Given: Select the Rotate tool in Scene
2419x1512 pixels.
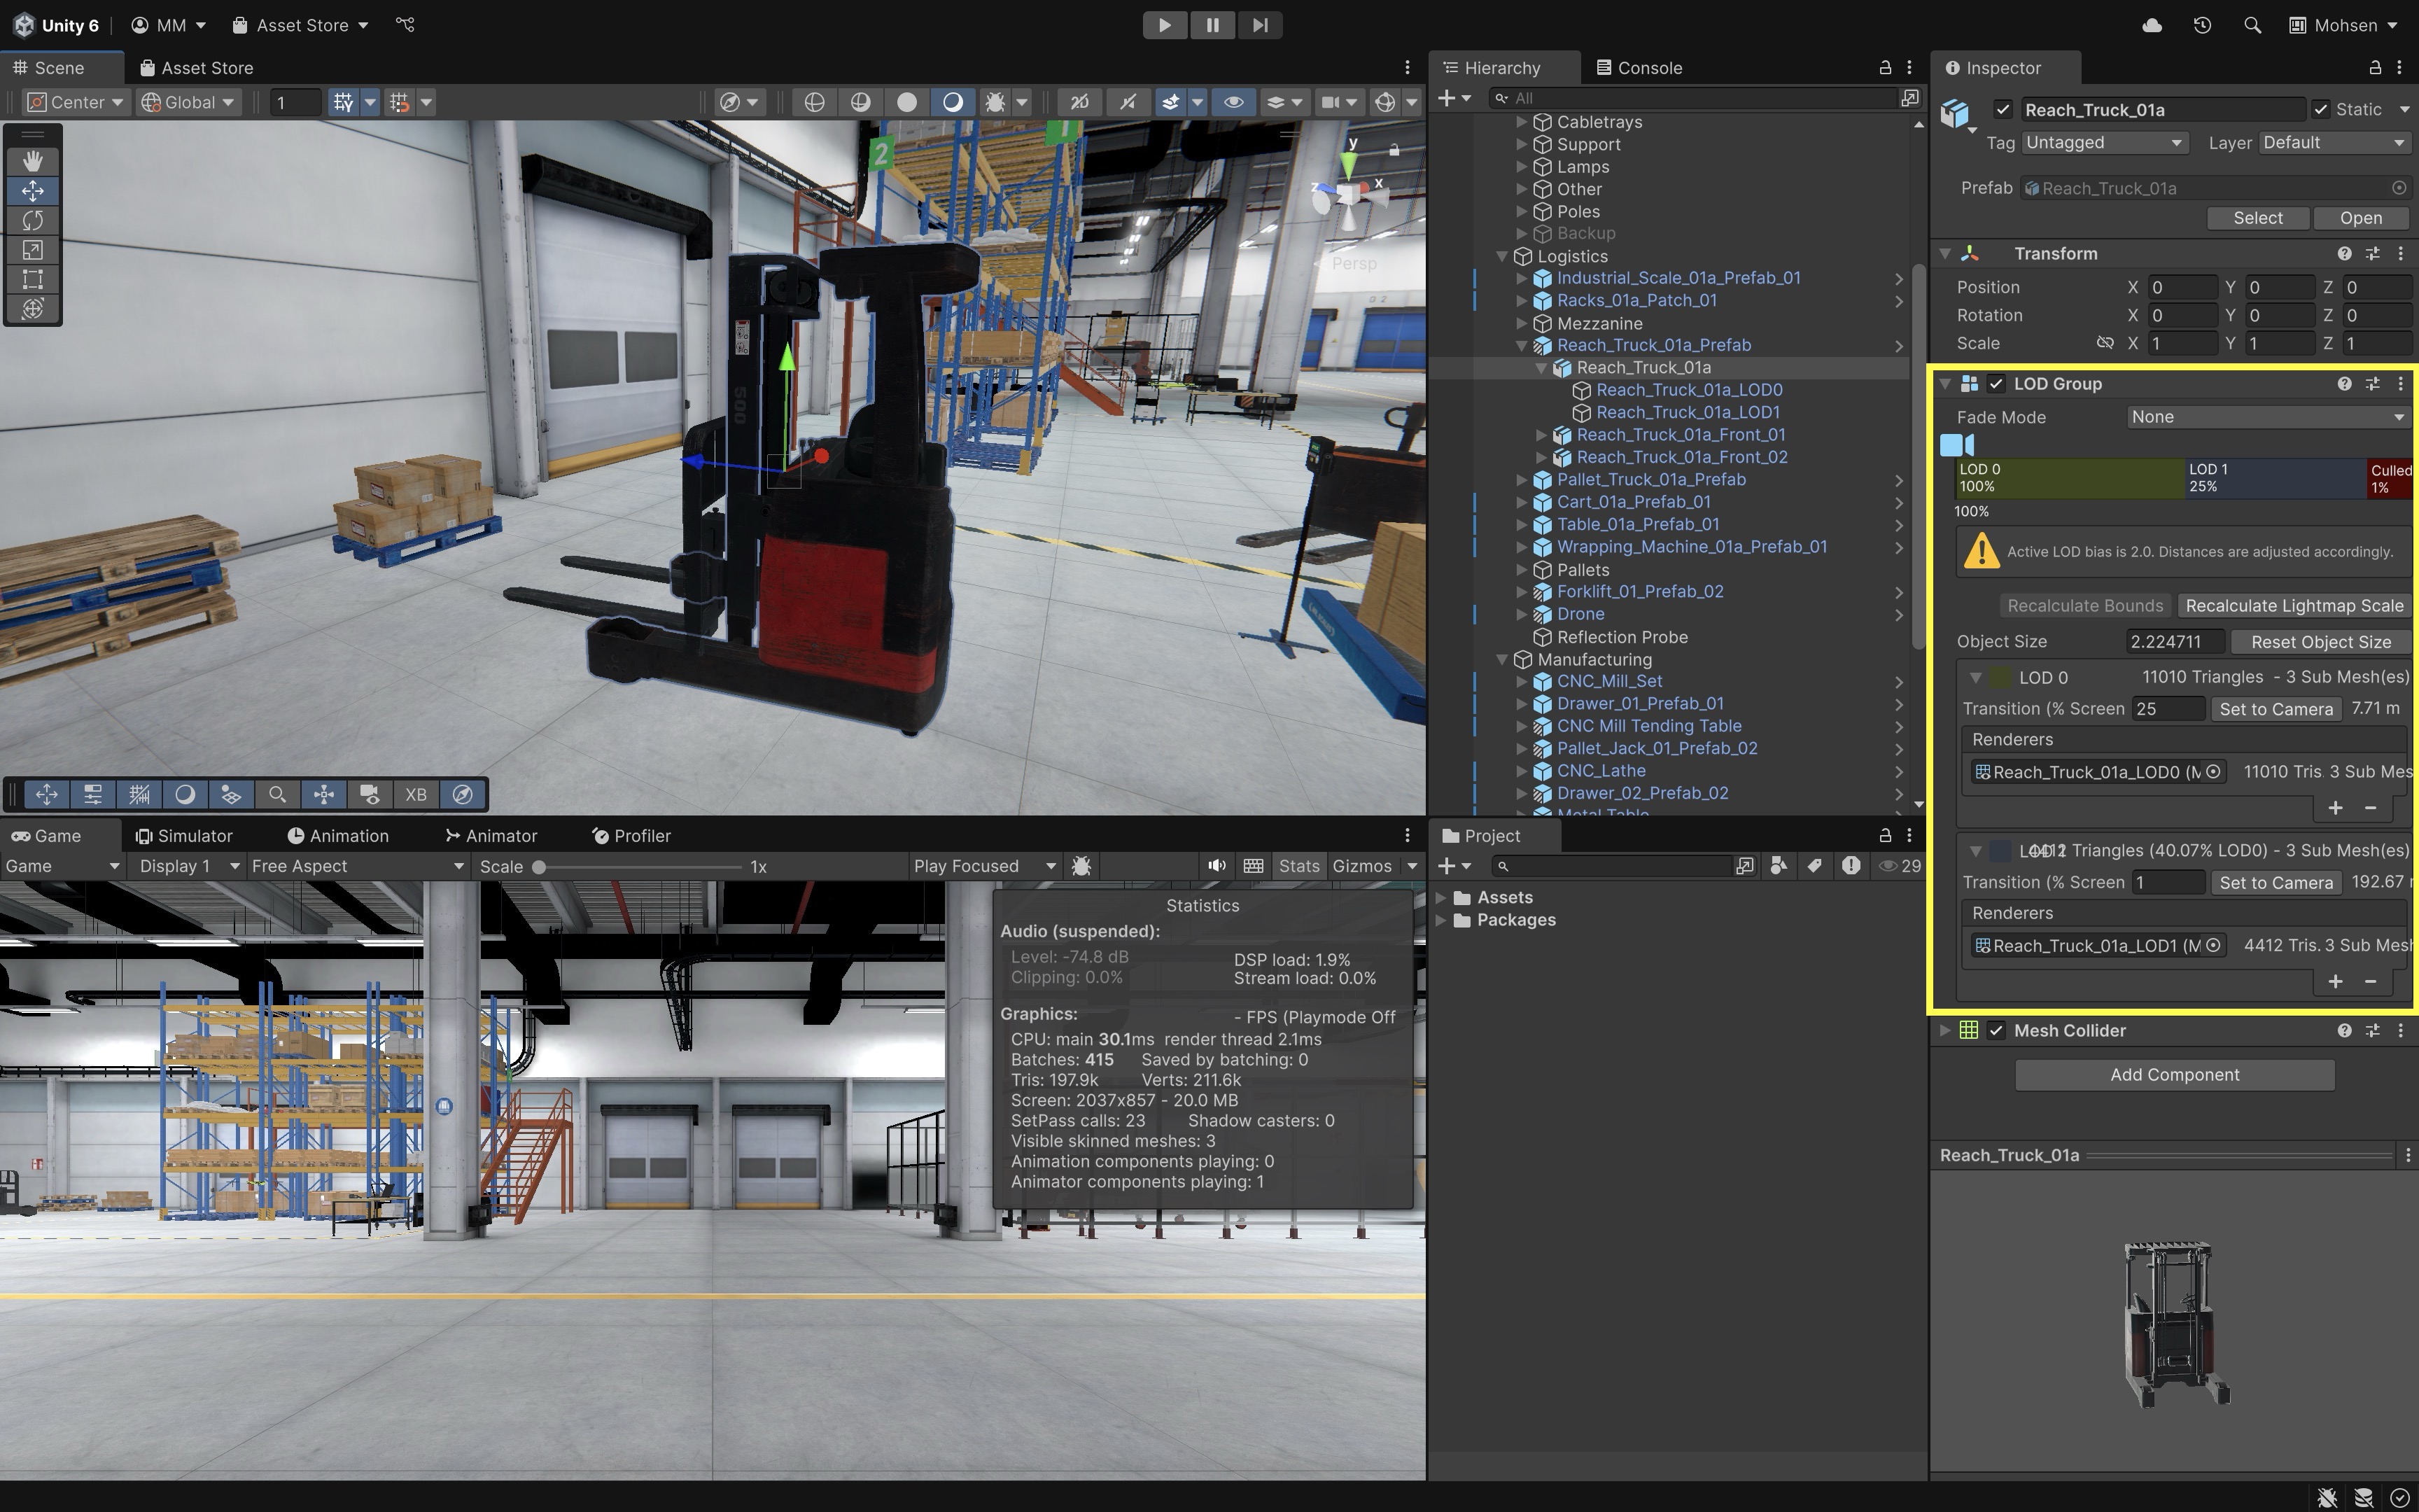Looking at the screenshot, I should (33, 220).
